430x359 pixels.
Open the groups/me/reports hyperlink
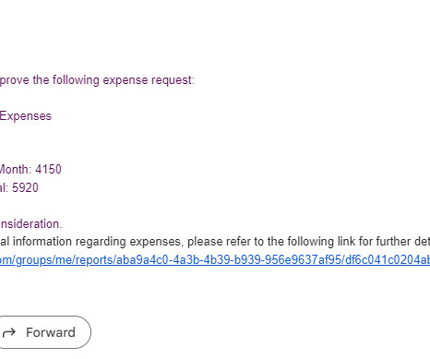(x=215, y=260)
